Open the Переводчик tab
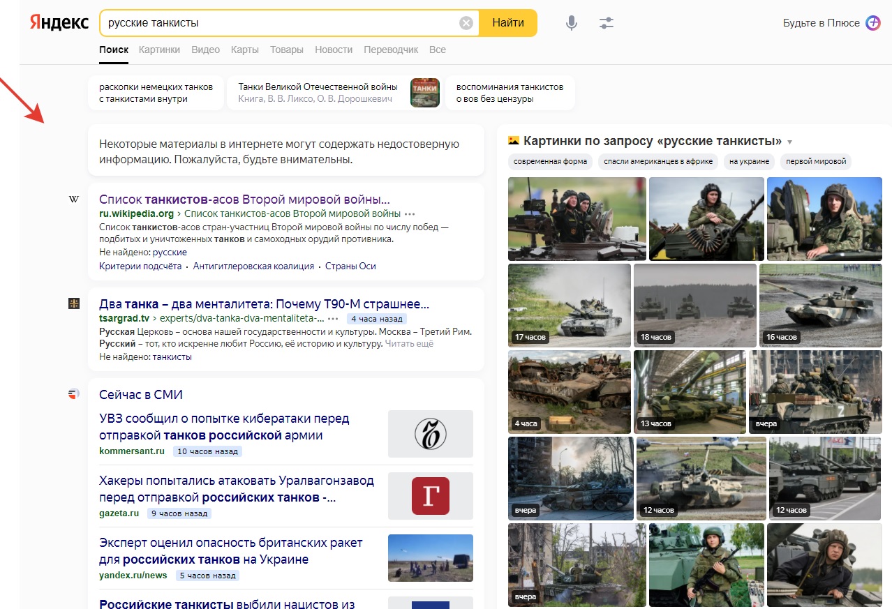Screen dimensions: 892x609 click(x=391, y=50)
